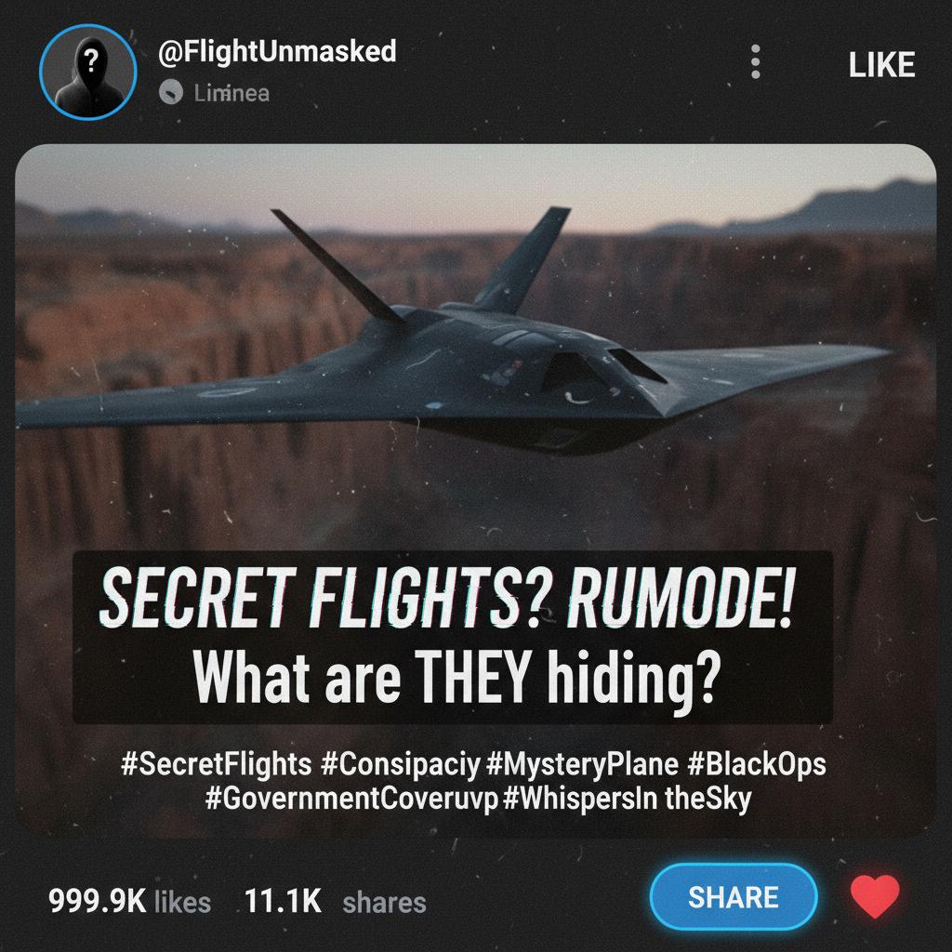952x952 pixels.
Task: Click the LIKE text button
Action: pyautogui.click(x=881, y=64)
